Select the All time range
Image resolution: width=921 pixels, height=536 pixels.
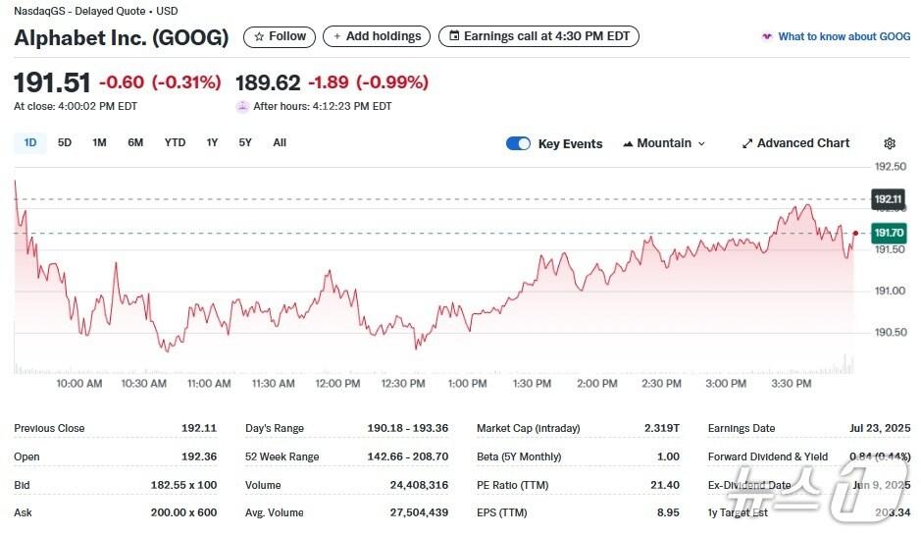coord(280,142)
